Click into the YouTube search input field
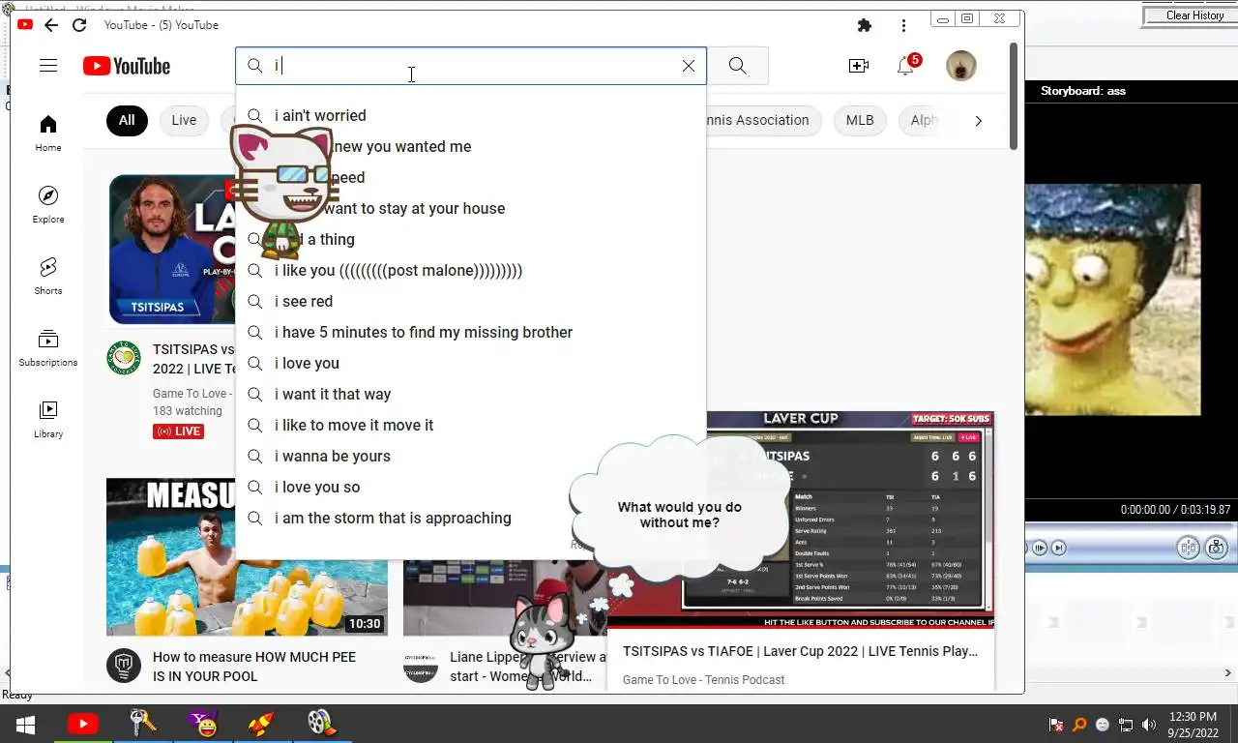 click(471, 66)
